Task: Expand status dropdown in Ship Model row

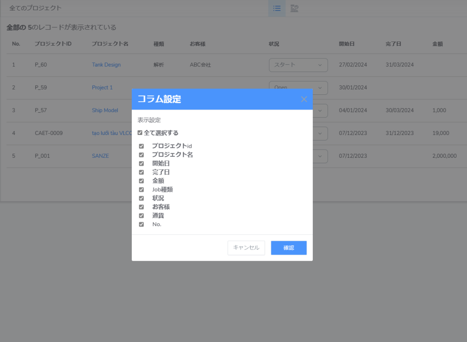Action: click(320, 110)
